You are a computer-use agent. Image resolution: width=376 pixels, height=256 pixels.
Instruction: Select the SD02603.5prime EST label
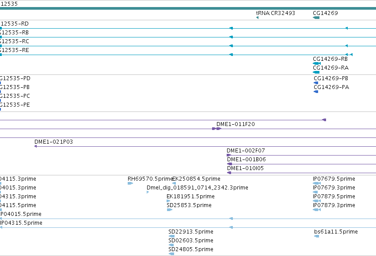[191, 241]
